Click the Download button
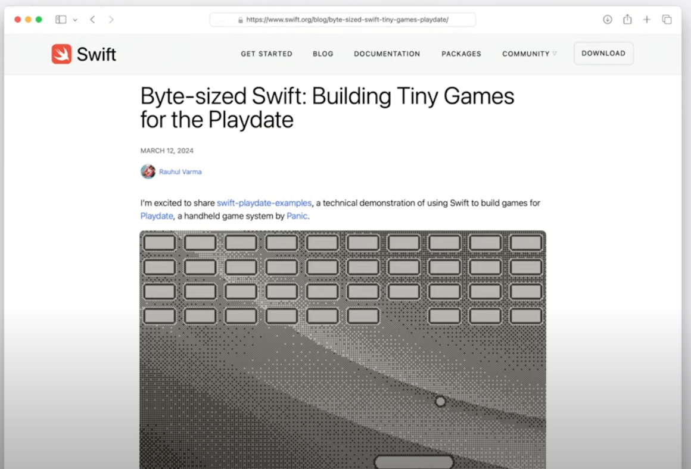This screenshot has width=691, height=469. coord(603,54)
